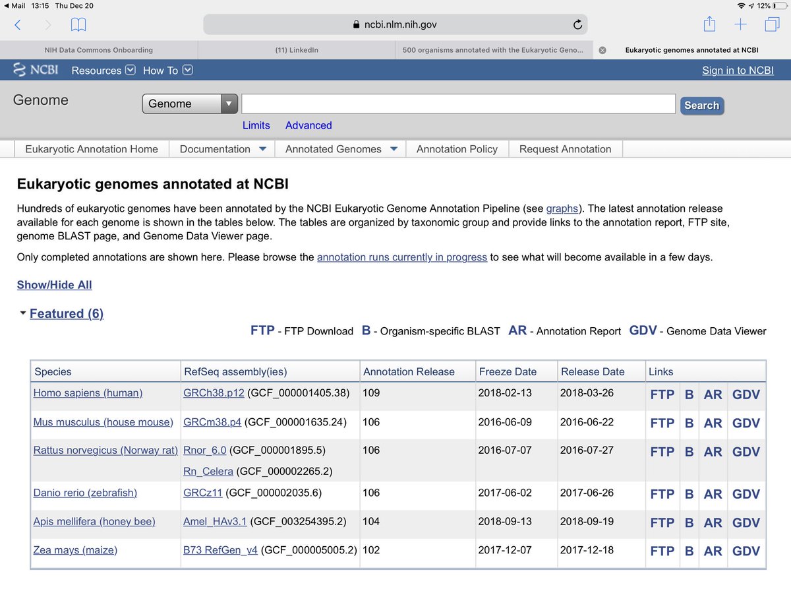
Task: Focus the Genome search text field
Action: (x=459, y=104)
